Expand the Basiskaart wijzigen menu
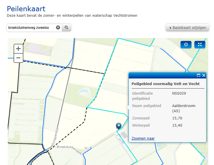The width and height of the screenshot is (214, 165). 187,27
